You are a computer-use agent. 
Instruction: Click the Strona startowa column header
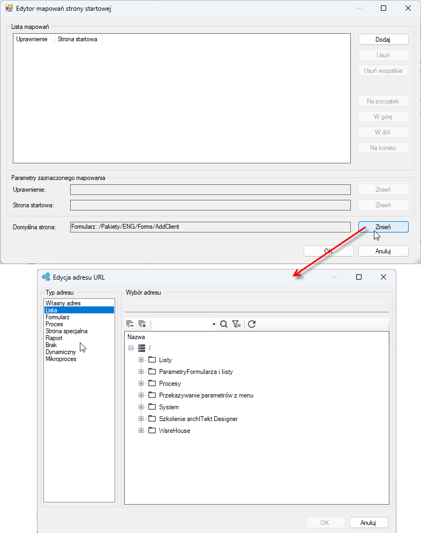tap(78, 39)
